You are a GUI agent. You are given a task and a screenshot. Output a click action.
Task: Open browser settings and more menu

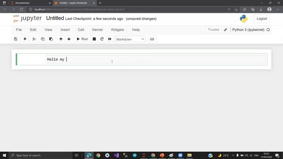coord(278,9)
